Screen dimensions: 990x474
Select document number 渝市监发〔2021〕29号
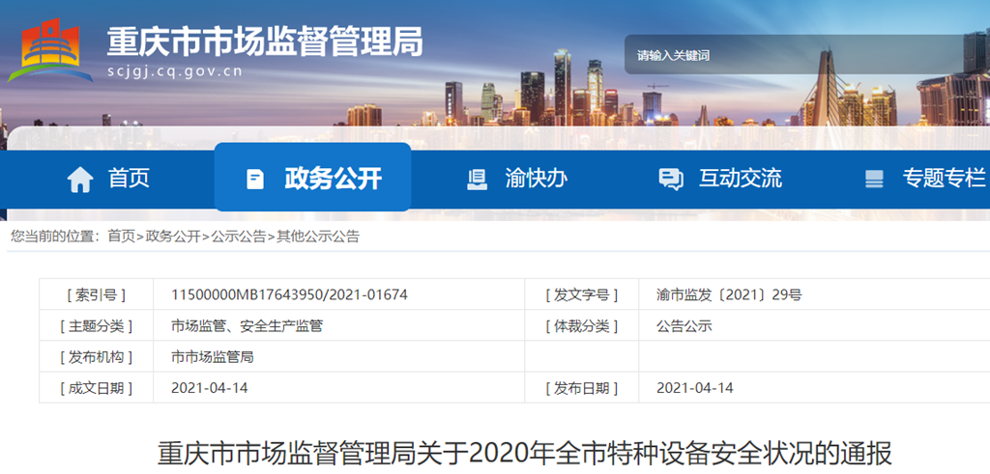point(729,294)
